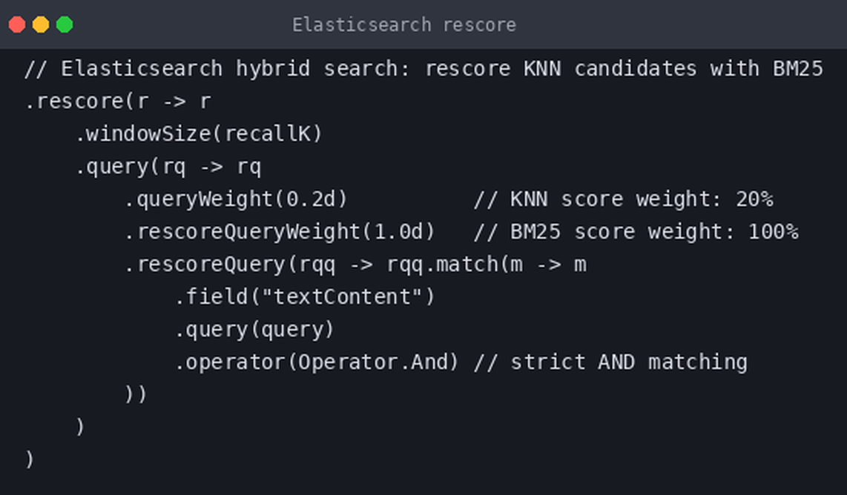847x495 pixels.
Task: Click the "textContent" string literal
Action: point(343,297)
